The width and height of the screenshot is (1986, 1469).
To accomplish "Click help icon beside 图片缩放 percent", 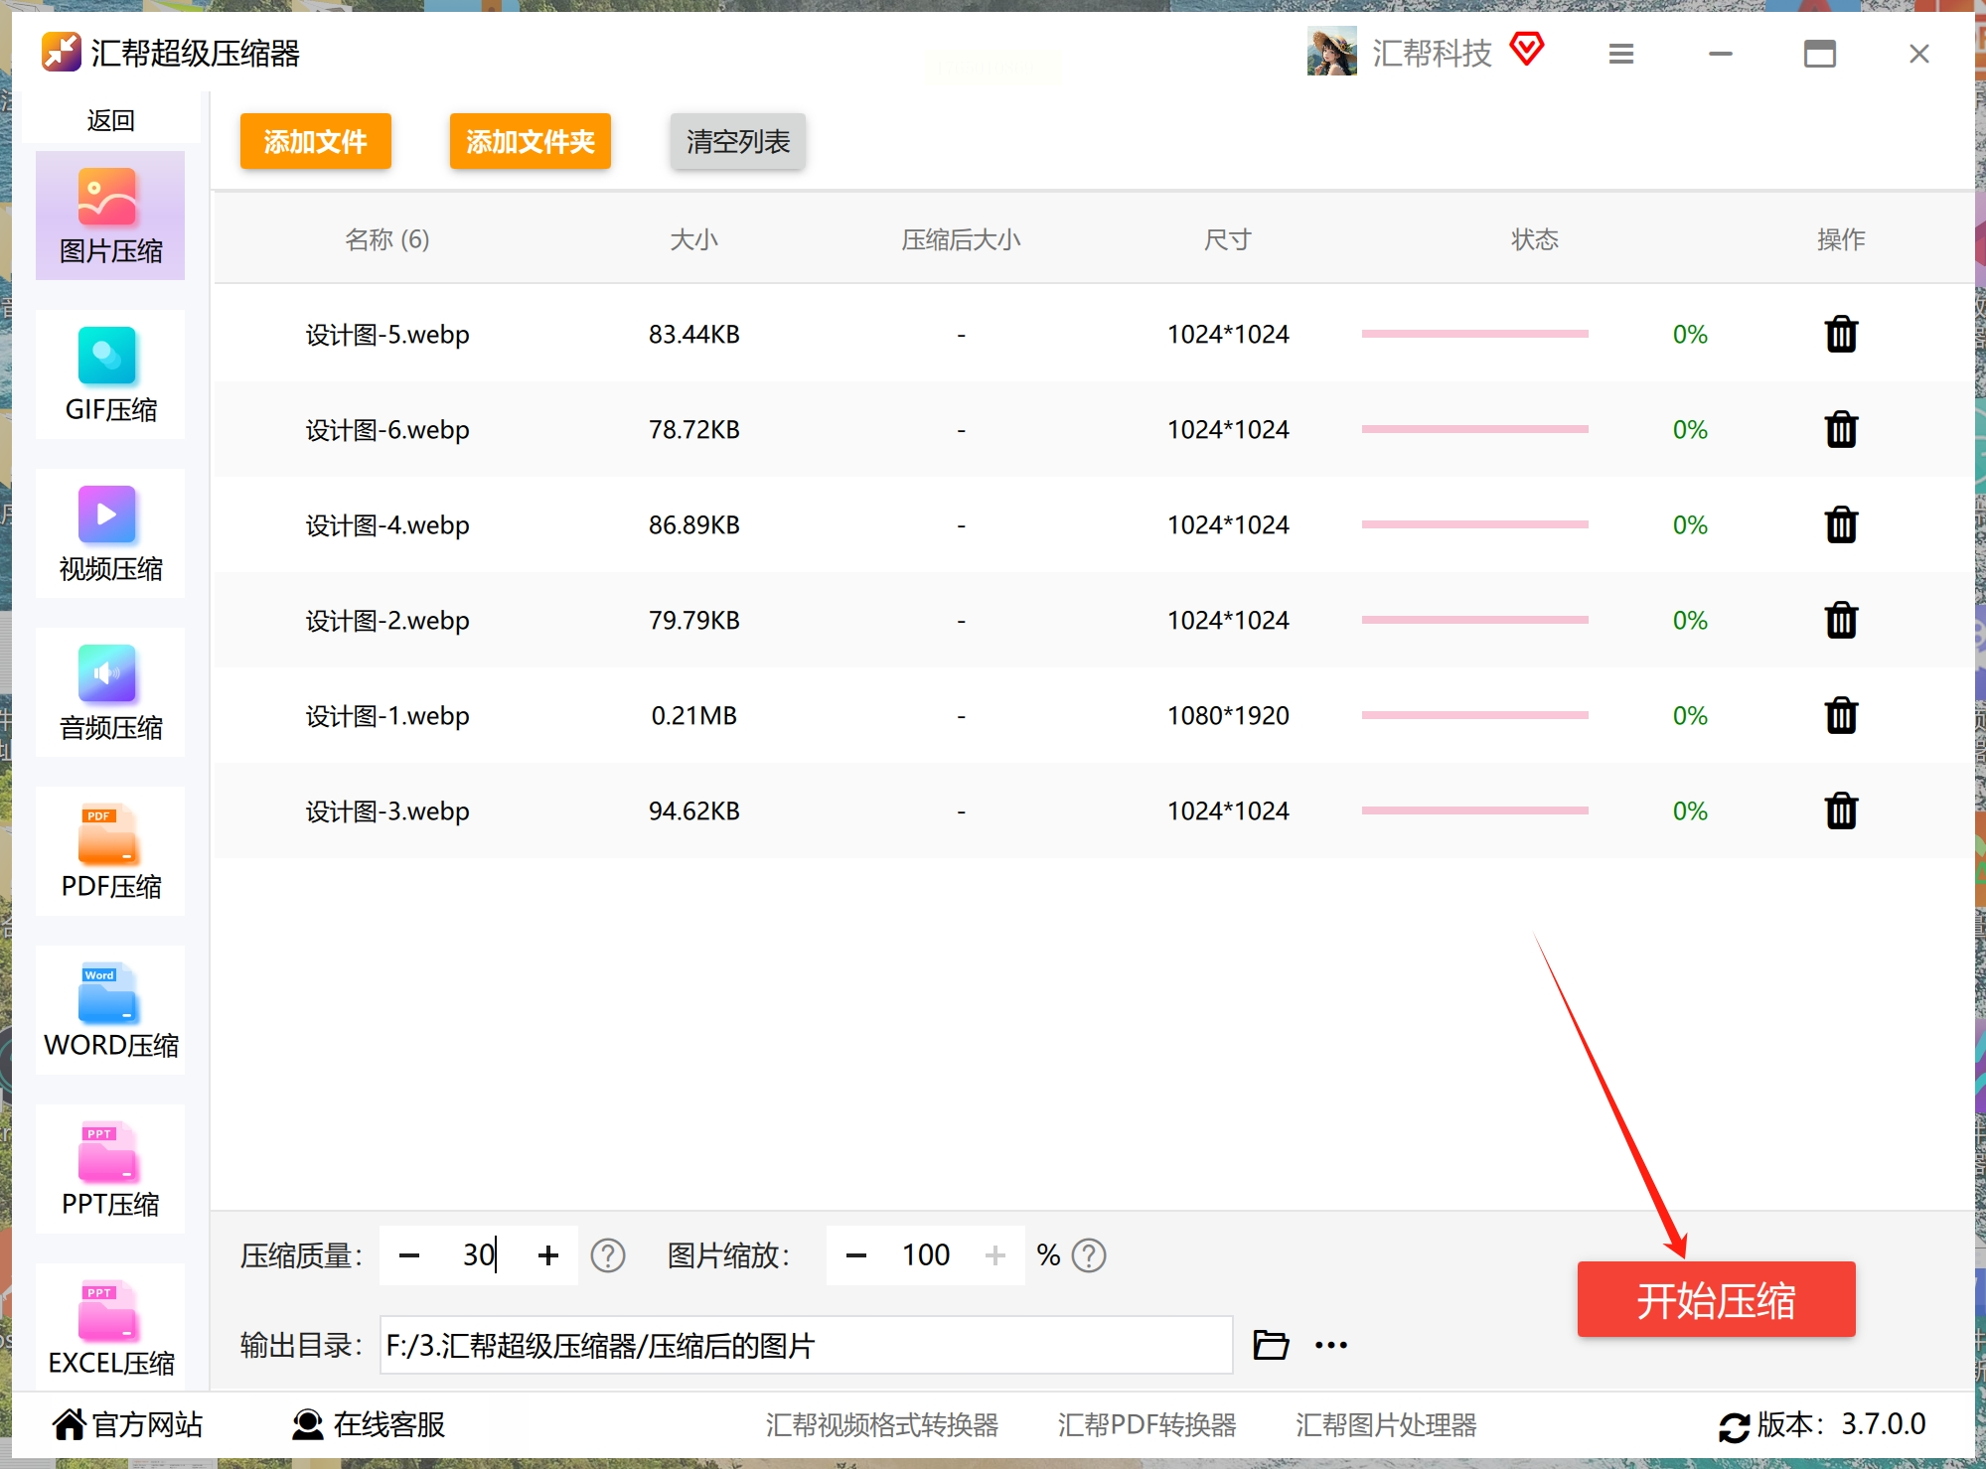I will [x=1089, y=1255].
